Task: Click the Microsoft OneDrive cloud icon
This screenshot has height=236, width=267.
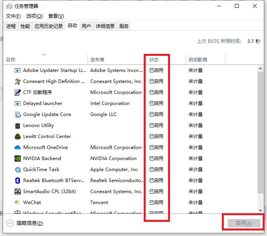Action: tap(18, 147)
